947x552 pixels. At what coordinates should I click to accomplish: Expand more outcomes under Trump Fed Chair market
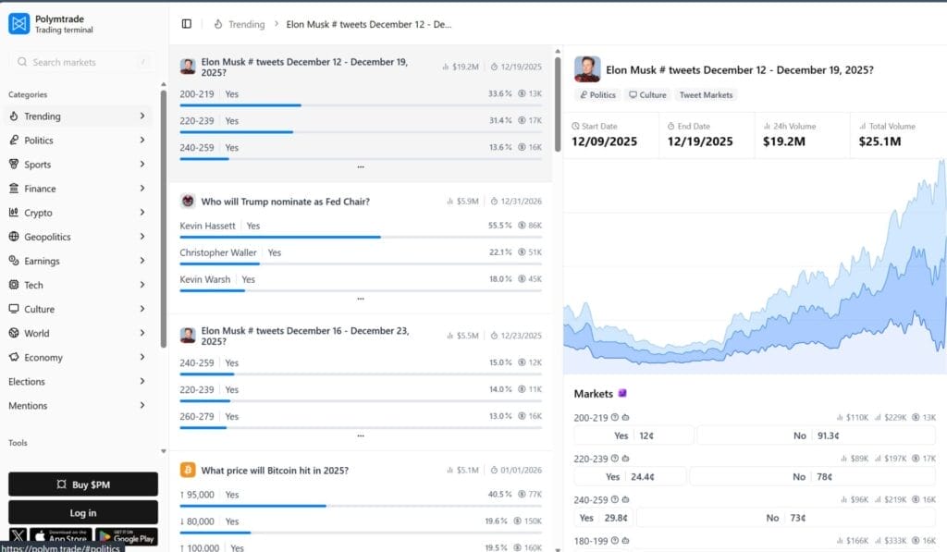360,299
